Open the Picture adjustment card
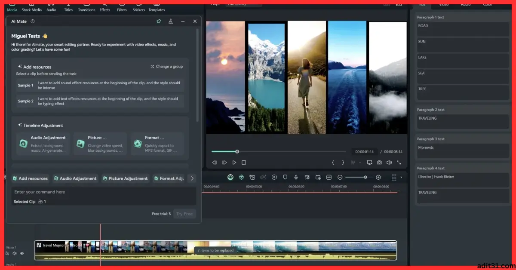This screenshot has width=516, height=270. (100, 144)
